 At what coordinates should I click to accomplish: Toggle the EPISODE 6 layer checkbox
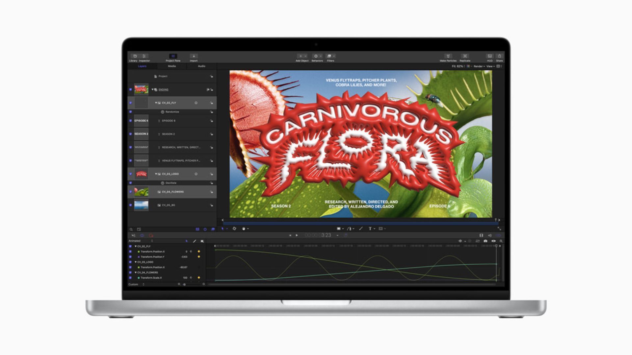pyautogui.click(x=130, y=121)
